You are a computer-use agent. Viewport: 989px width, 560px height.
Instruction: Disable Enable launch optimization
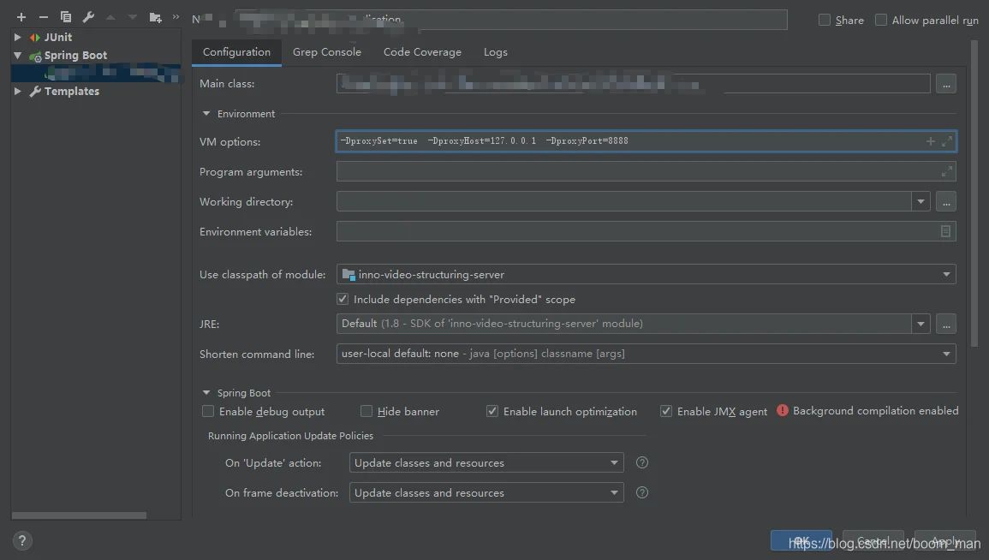coord(492,411)
